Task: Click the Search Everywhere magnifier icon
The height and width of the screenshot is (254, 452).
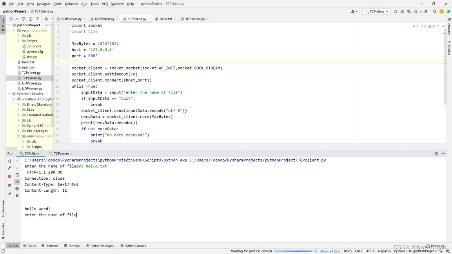Action: [434, 12]
